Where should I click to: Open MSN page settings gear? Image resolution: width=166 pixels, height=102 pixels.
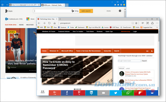coord(120,11)
